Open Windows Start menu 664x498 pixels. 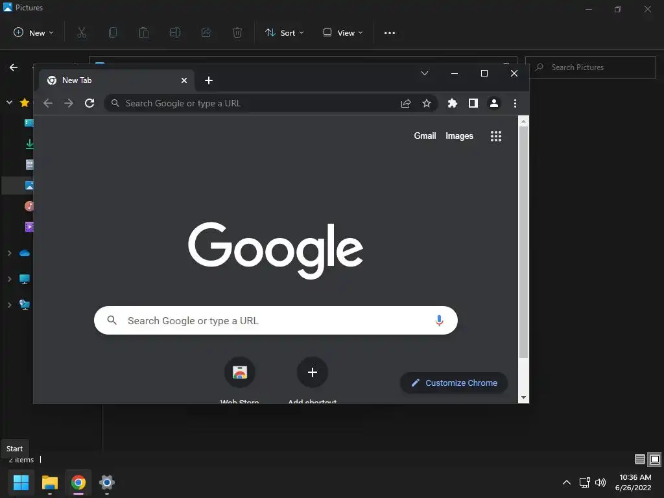pos(21,482)
